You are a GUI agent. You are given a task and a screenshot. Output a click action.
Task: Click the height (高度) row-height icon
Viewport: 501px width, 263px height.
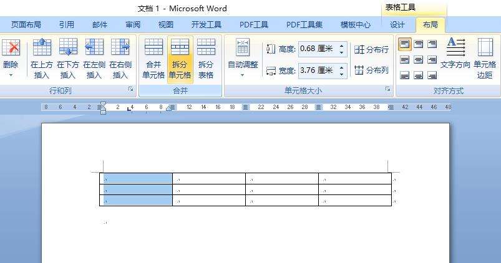tap(271, 49)
